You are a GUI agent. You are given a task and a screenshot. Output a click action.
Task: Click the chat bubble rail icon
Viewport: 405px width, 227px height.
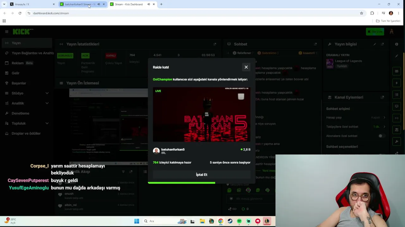(396, 106)
